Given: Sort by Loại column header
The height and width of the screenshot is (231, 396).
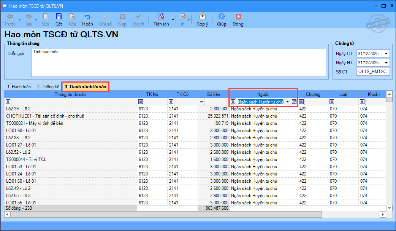Looking at the screenshot, I should pyautogui.click(x=343, y=94).
